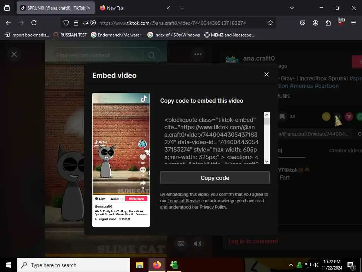
Task: Go back to previous page
Action: point(8,23)
